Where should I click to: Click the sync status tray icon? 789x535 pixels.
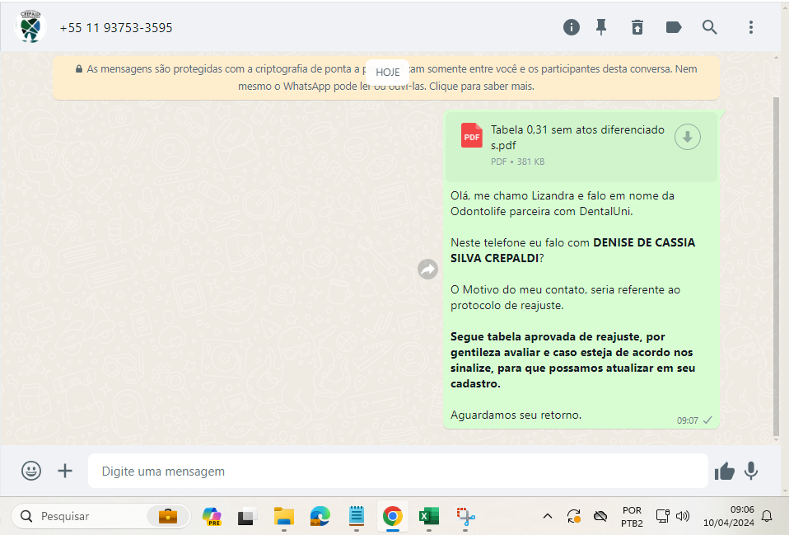574,516
